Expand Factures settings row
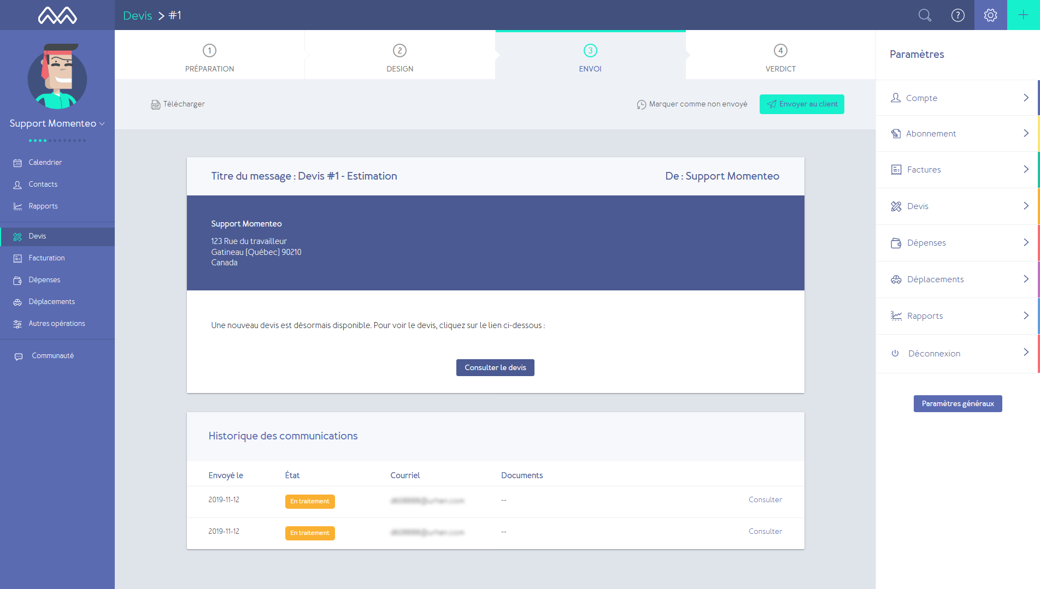 (x=957, y=170)
